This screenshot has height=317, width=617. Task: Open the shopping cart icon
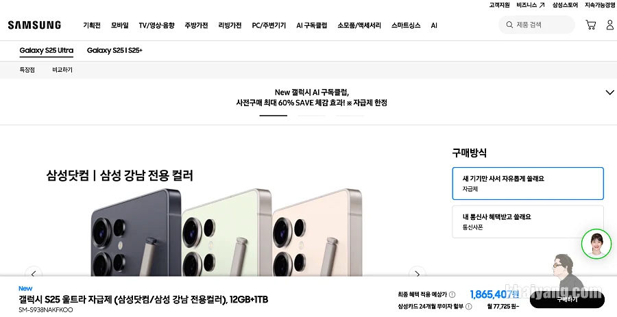click(x=591, y=25)
